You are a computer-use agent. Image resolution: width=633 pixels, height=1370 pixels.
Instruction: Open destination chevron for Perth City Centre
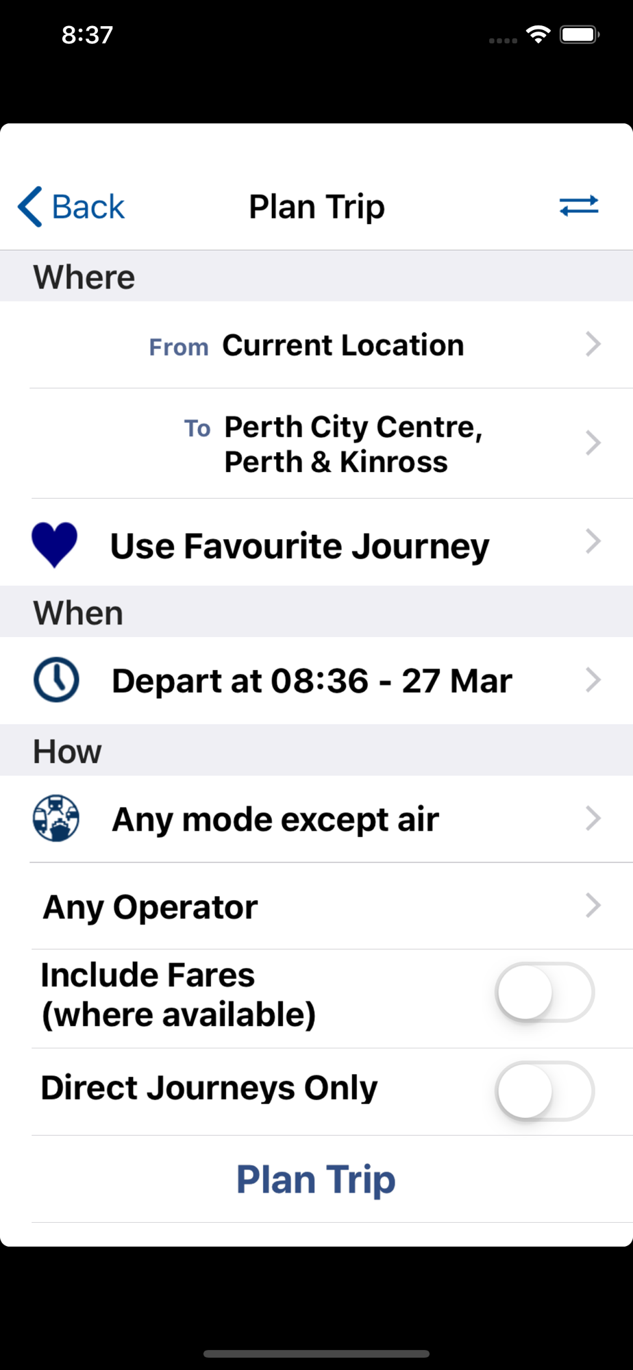pyautogui.click(x=593, y=443)
